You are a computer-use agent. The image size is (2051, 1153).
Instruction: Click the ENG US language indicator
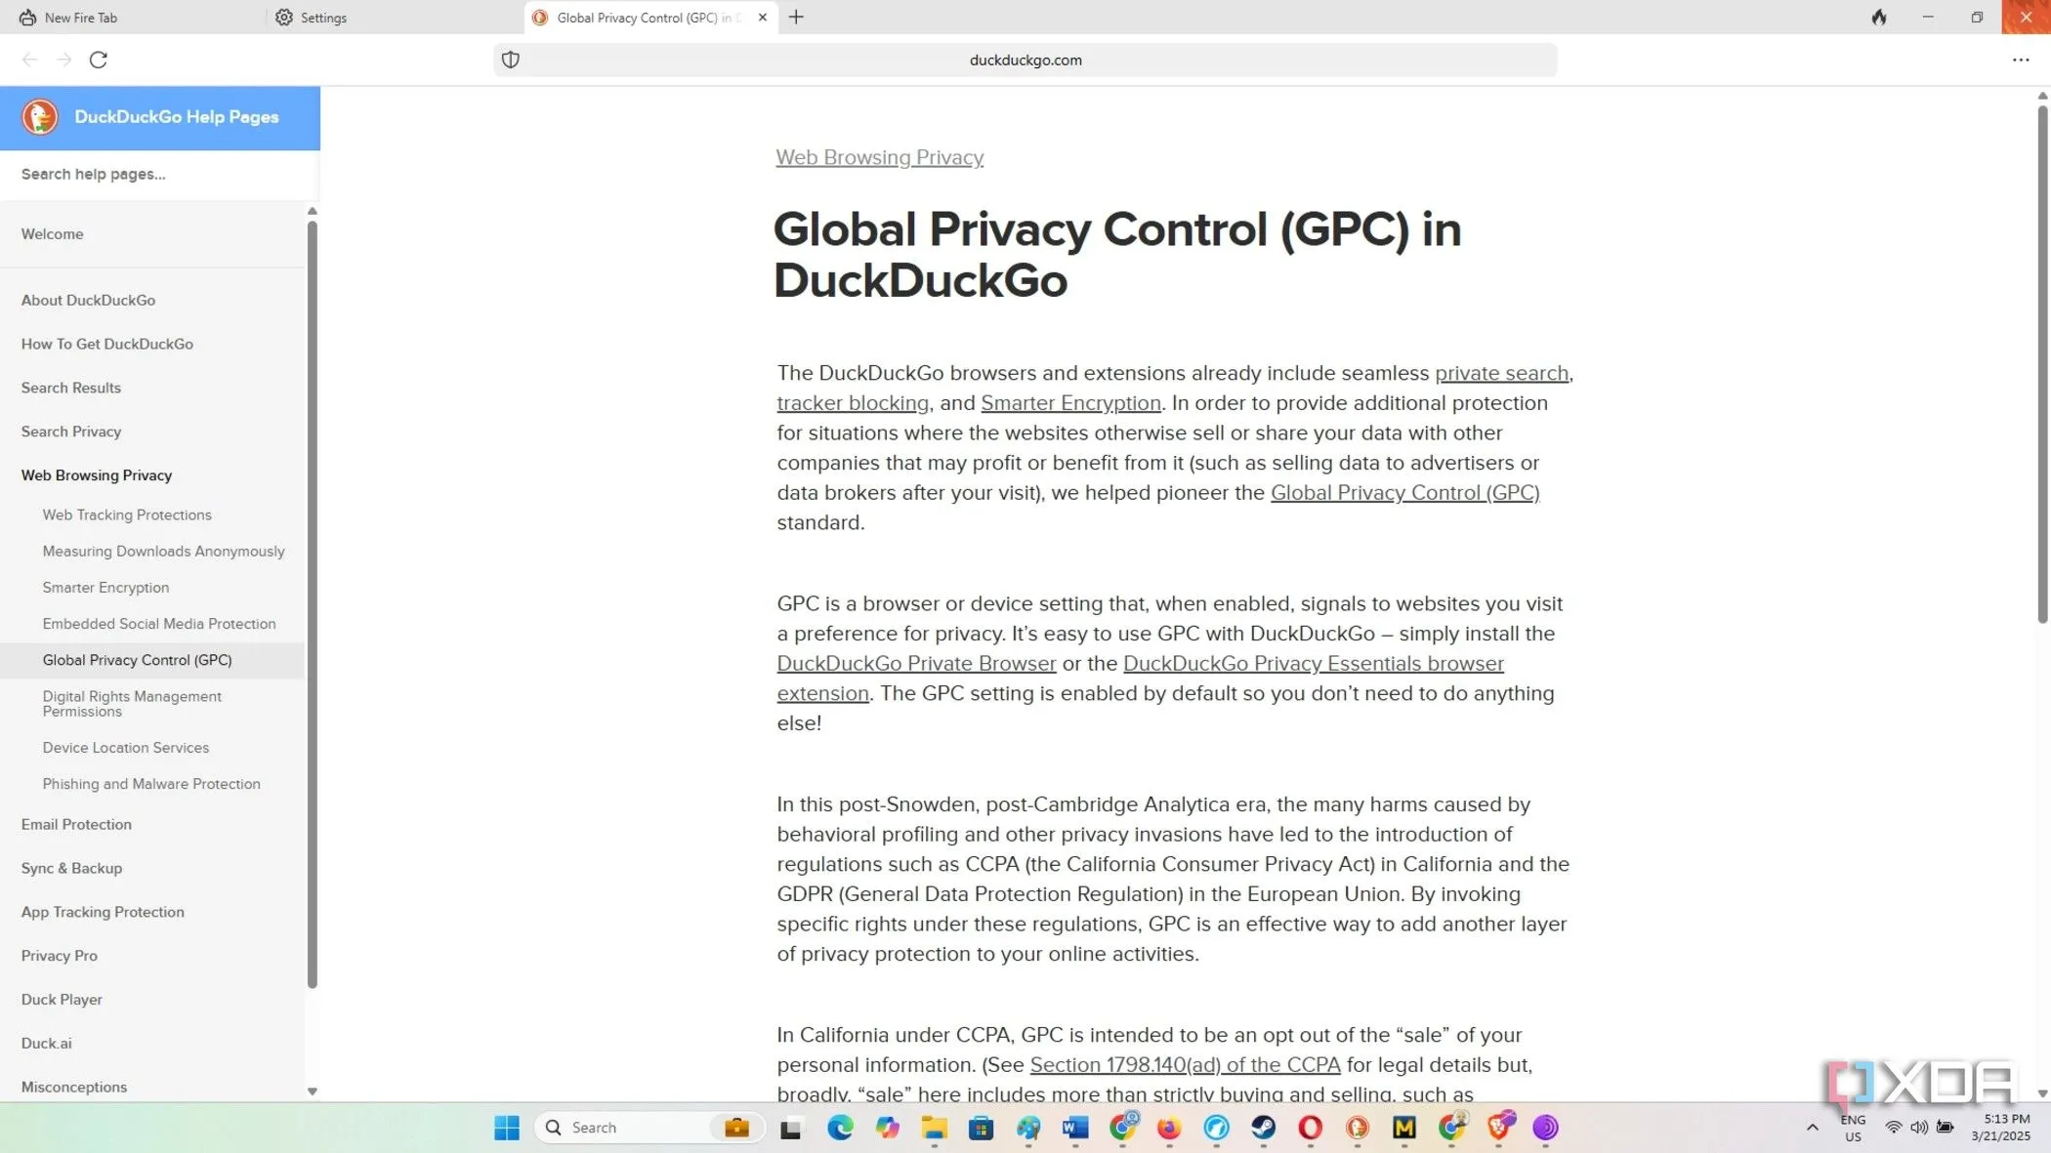tap(1853, 1129)
